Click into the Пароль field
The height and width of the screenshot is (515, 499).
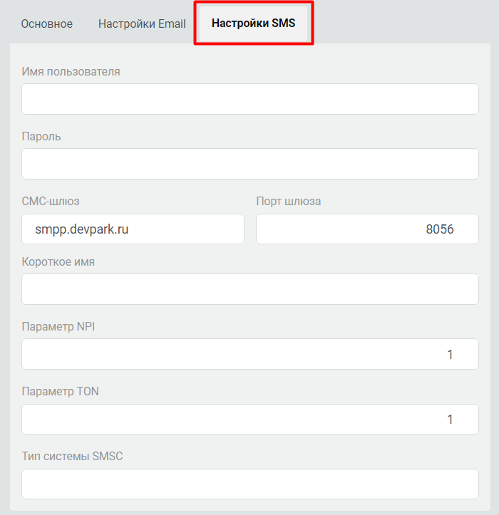[x=249, y=164]
